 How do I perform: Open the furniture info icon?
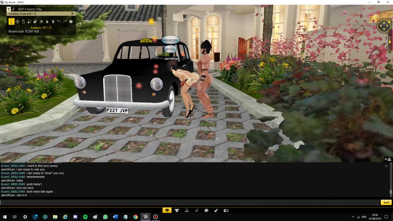(71, 21)
